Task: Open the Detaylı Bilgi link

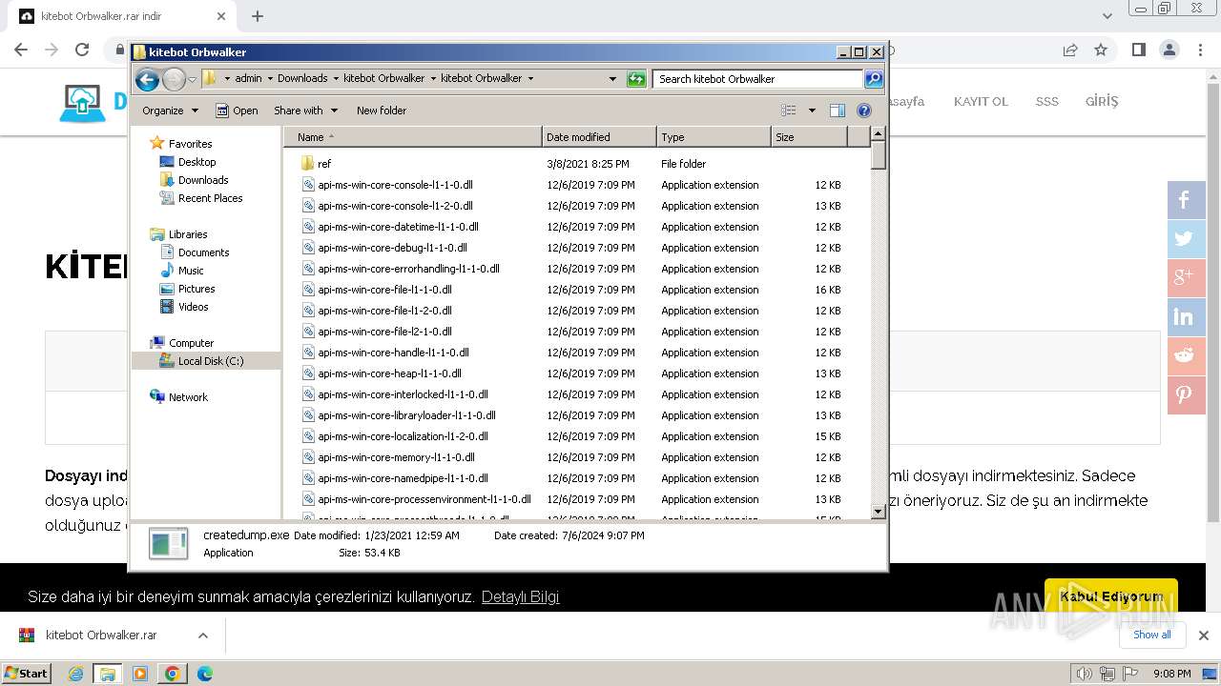Action: tap(520, 597)
